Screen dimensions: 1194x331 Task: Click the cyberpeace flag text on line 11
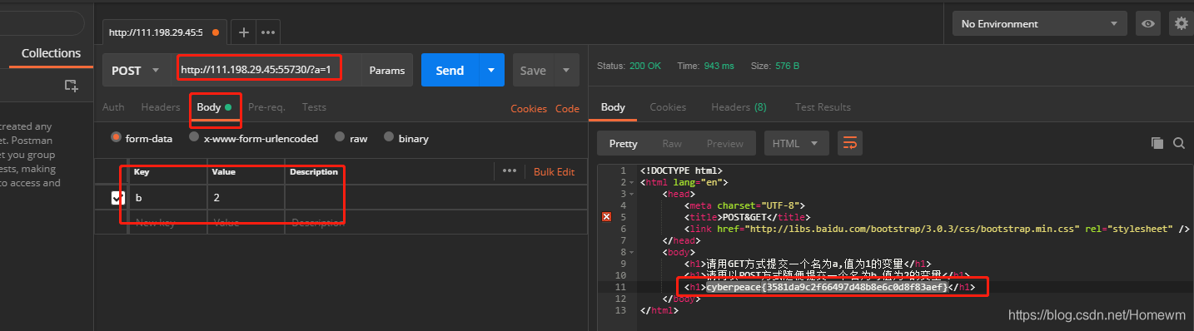coord(827,287)
